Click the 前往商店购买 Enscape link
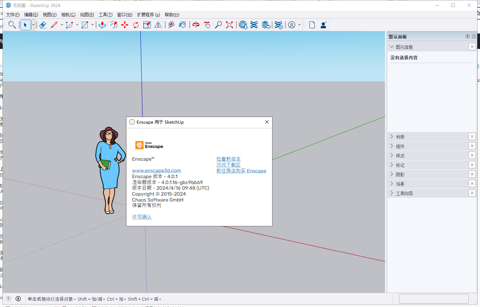Image resolution: width=480 pixels, height=307 pixels. point(241,171)
